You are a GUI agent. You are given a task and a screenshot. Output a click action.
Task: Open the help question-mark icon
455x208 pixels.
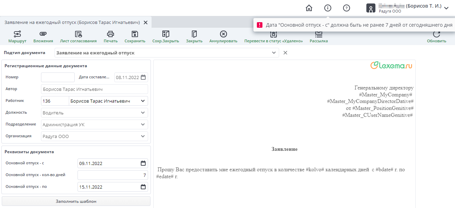(x=347, y=8)
